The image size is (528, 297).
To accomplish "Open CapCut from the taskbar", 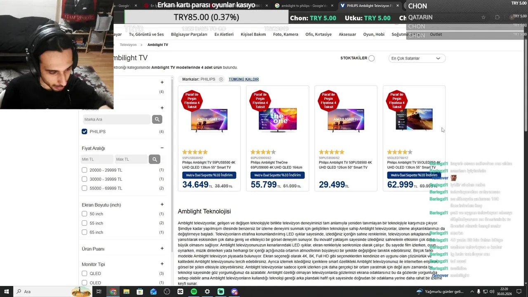I will click(180, 292).
